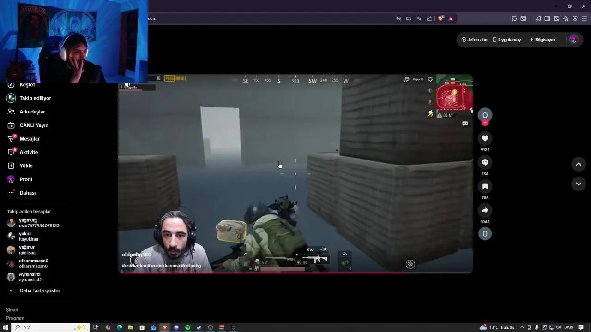Show hidden system tray icons

(522, 327)
